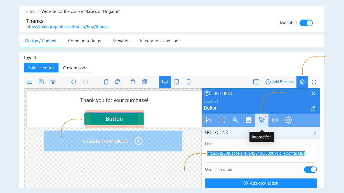
Task: Select the Built-in editor option
Action: (x=41, y=68)
